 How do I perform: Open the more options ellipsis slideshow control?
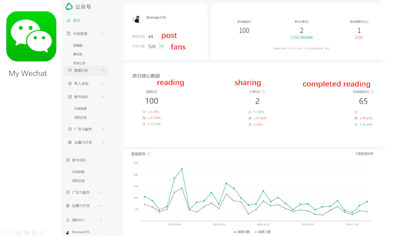tap(43, 233)
